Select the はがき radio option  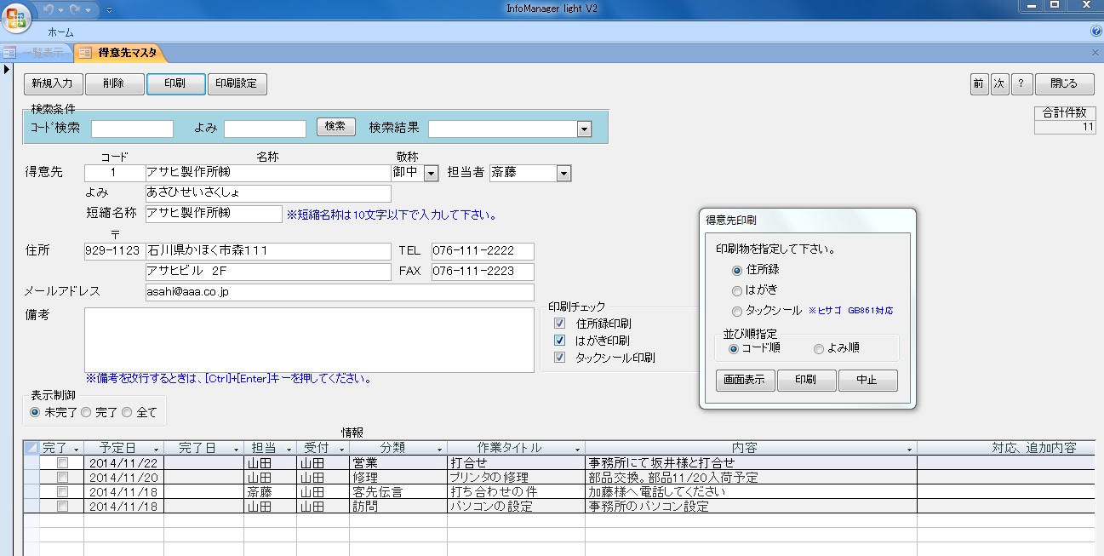pos(737,291)
